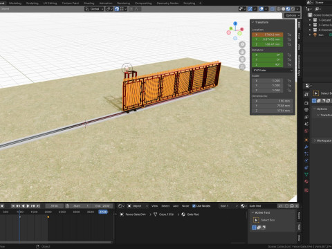Click the pan view hand icon
Image resolution: width=332 pixels, height=249 pixels.
pos(242,52)
